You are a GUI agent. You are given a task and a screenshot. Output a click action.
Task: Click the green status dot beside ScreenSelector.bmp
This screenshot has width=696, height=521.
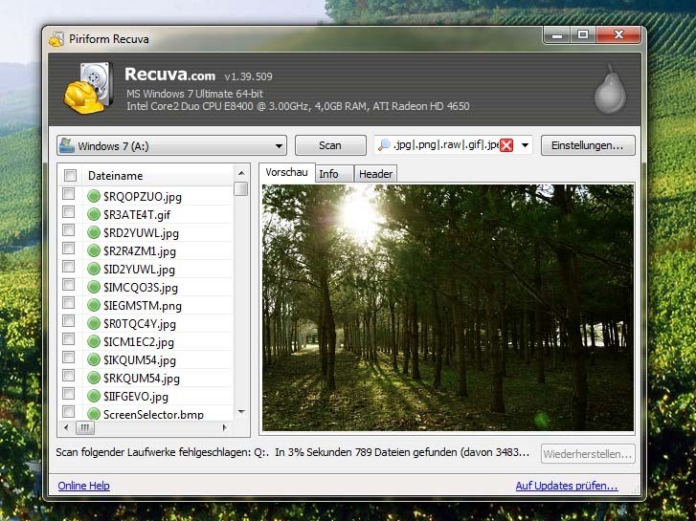(x=94, y=414)
